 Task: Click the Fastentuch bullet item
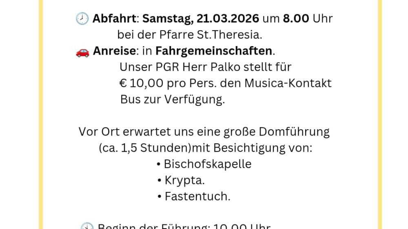pyautogui.click(x=197, y=196)
